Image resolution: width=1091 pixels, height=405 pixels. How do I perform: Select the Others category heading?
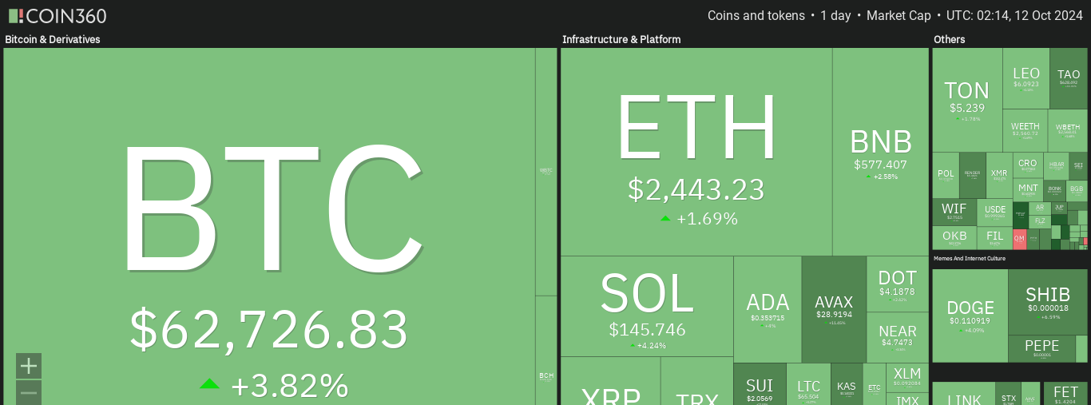click(x=949, y=39)
